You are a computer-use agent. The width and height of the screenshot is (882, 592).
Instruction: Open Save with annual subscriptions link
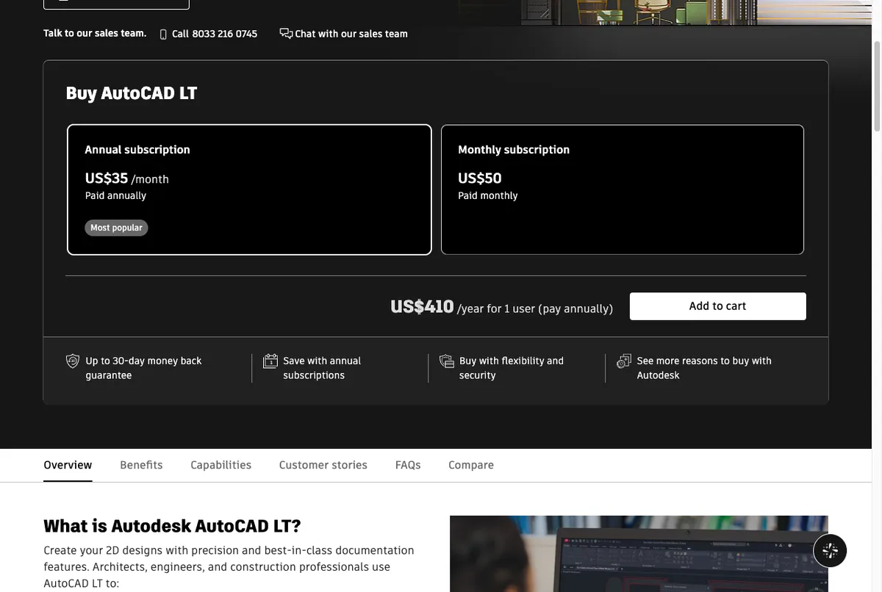point(322,368)
